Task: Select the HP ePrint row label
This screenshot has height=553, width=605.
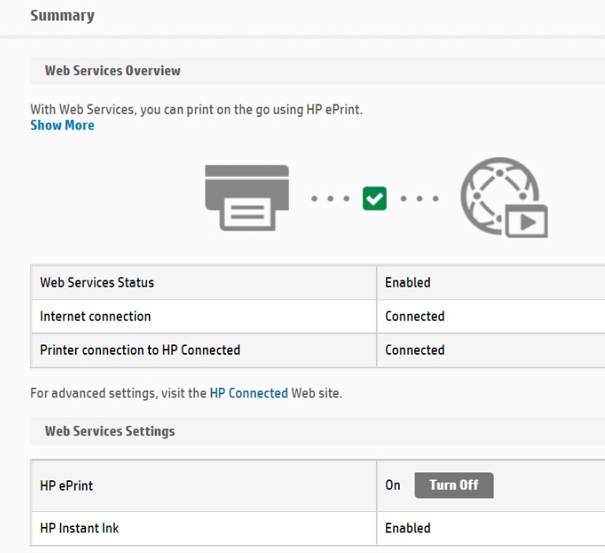Action: pyautogui.click(x=66, y=486)
